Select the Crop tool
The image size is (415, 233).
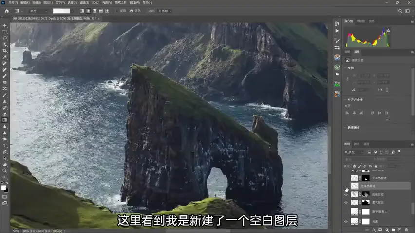5,51
